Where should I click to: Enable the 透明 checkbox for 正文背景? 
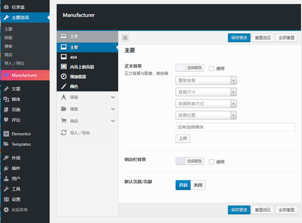point(211,69)
